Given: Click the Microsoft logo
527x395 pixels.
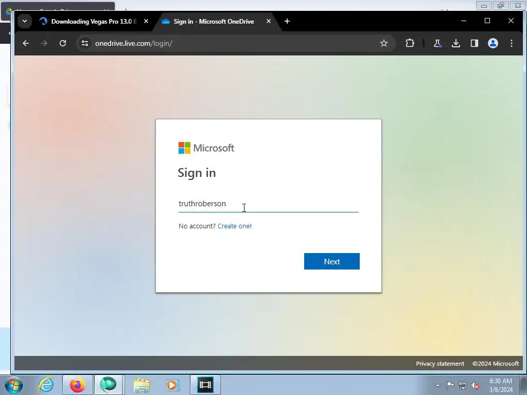Looking at the screenshot, I should (206, 148).
